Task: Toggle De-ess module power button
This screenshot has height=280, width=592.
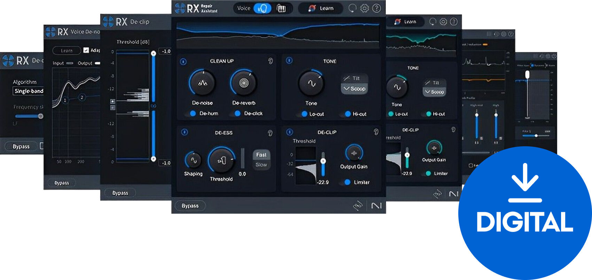Action: [185, 132]
